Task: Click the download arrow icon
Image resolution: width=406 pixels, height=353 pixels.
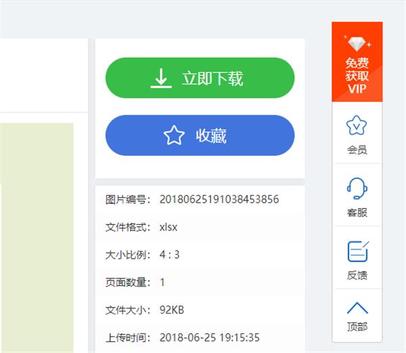Action: pos(161,78)
